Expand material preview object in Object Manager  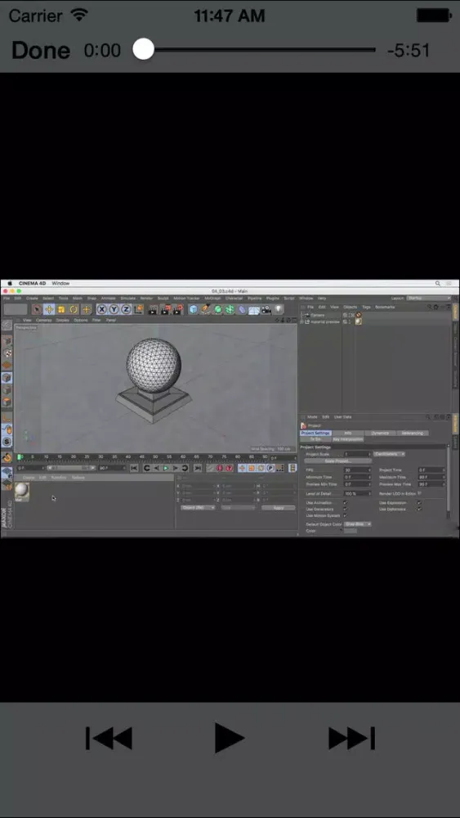coord(301,321)
